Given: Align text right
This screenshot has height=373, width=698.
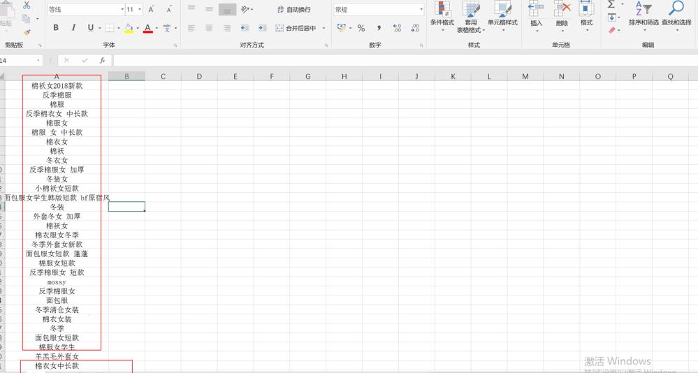Looking at the screenshot, I should [x=227, y=28].
